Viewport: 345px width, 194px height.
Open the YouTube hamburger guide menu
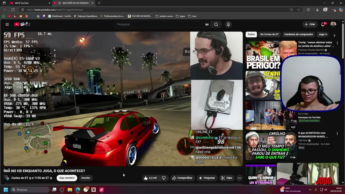pos(7,24)
